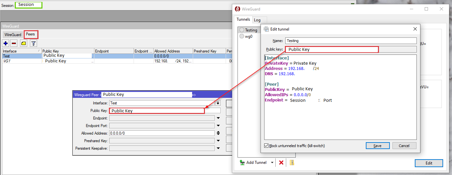Add new peer with blue plus icon

6,43
